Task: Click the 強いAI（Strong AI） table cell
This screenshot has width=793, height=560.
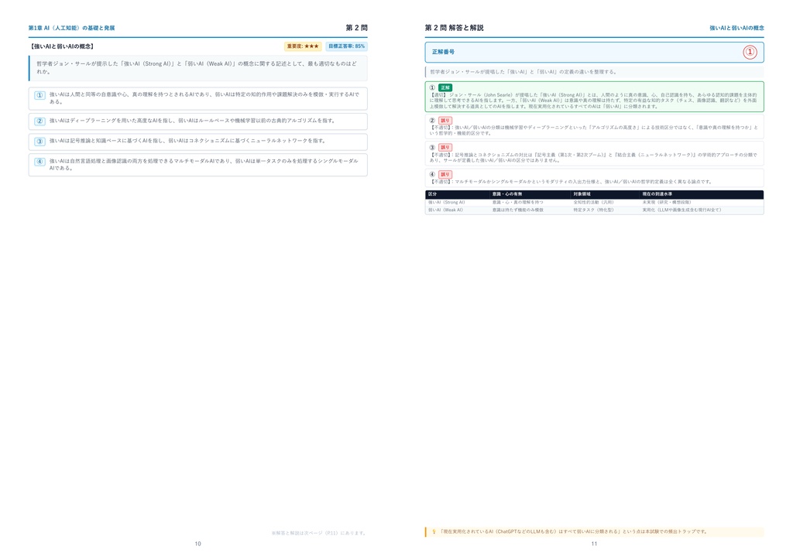Action: coord(447,203)
